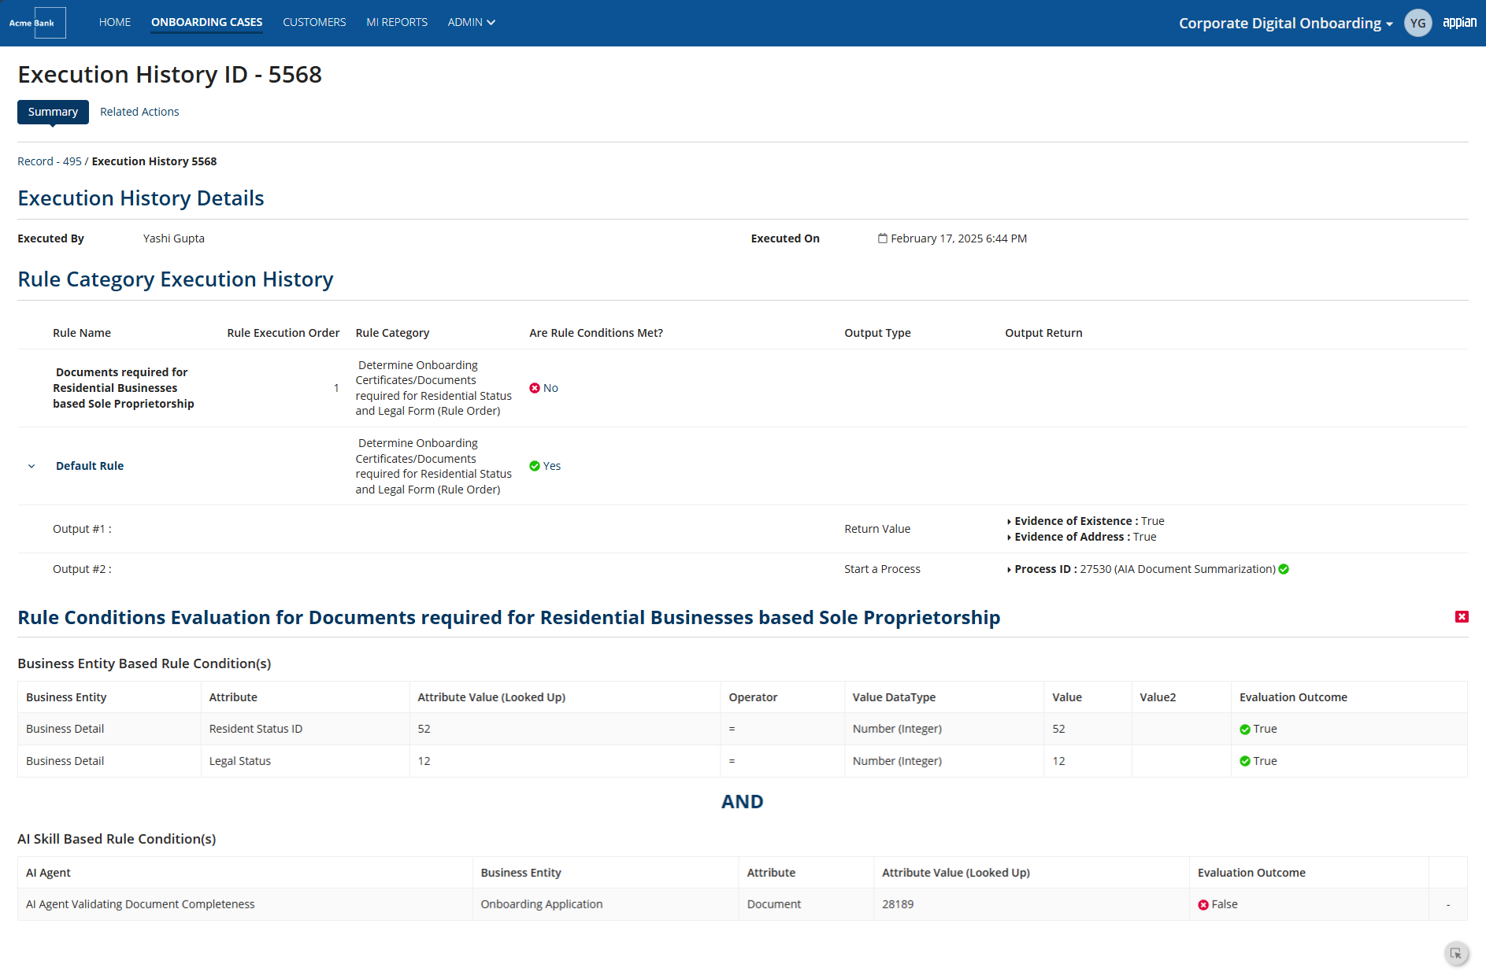Click rule execution order value 1

336,388
